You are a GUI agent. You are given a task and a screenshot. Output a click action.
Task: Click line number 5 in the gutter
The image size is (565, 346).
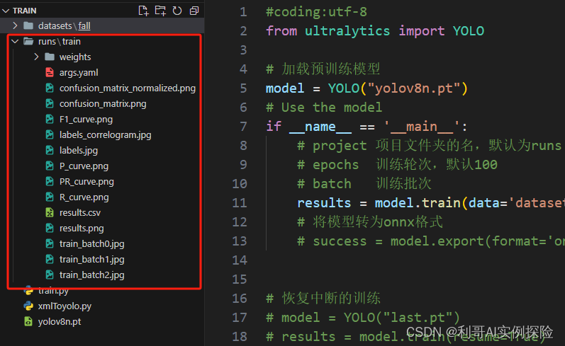(x=243, y=88)
